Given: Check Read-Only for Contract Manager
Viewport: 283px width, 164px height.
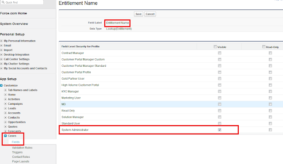Looking at the screenshot, I should coord(270,53).
